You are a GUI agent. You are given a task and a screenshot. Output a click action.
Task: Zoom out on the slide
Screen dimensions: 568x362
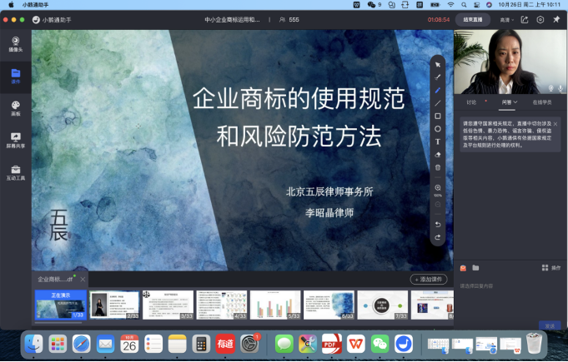pos(438,205)
